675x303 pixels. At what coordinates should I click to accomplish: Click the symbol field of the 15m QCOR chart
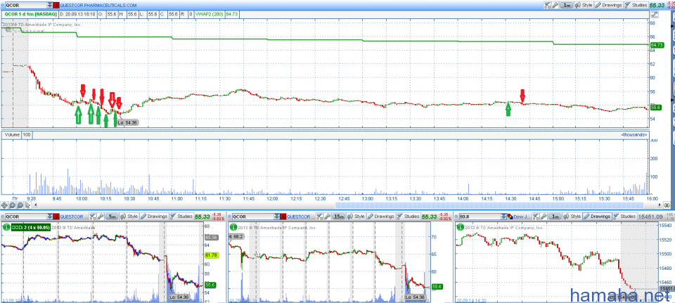tap(252, 217)
